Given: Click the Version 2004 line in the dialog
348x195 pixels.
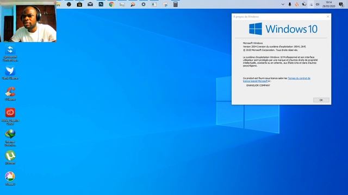Looking at the screenshot, I should coord(274,47).
